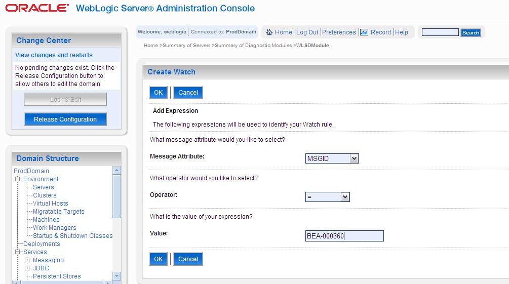This screenshot has height=284, width=509.
Task: Open Persistent Stores tree item
Action: pos(57,276)
